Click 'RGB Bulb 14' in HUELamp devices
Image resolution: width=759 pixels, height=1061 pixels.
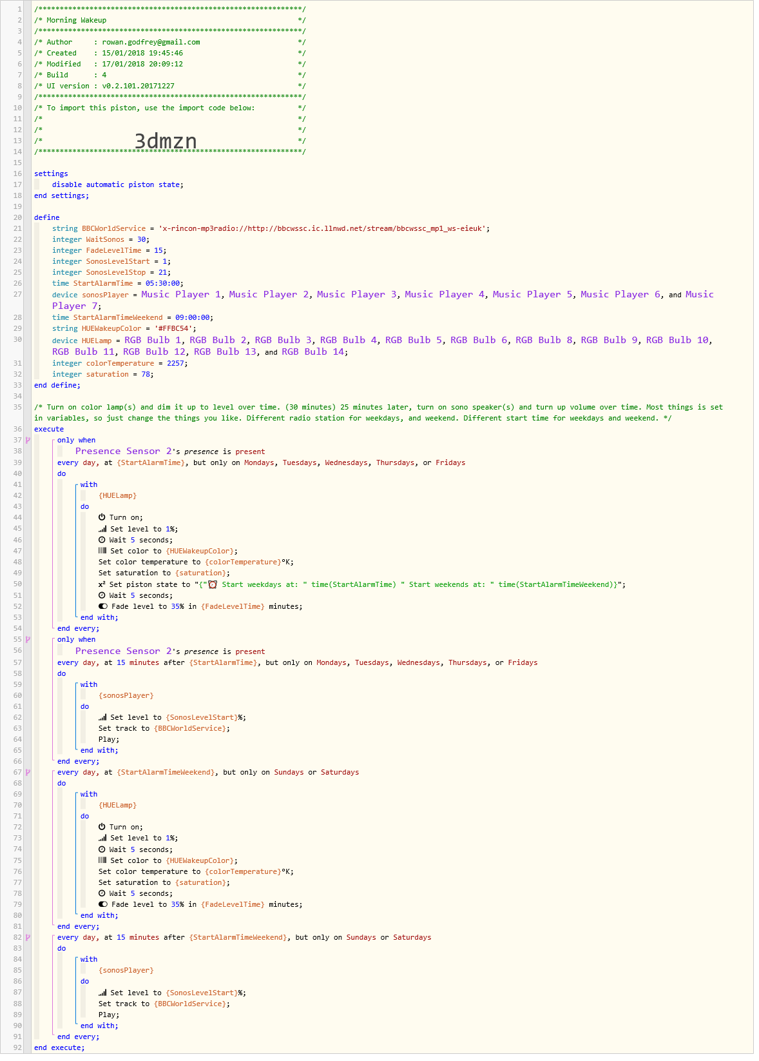(312, 352)
